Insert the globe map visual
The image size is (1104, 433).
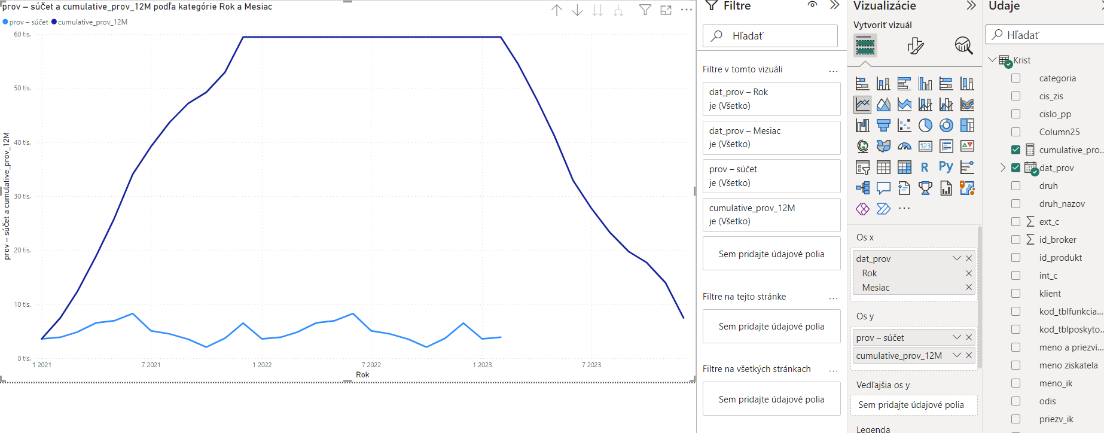click(862, 147)
